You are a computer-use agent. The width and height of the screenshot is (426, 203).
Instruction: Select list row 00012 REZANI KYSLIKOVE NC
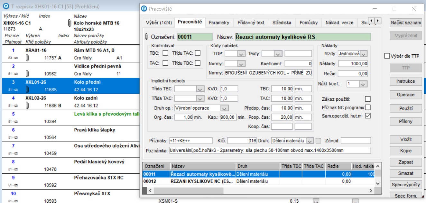click(258, 181)
